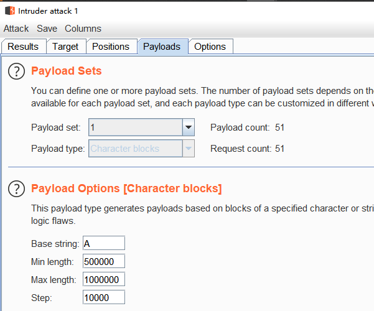374x311 pixels.
Task: Click the Step input field
Action: 104,297
